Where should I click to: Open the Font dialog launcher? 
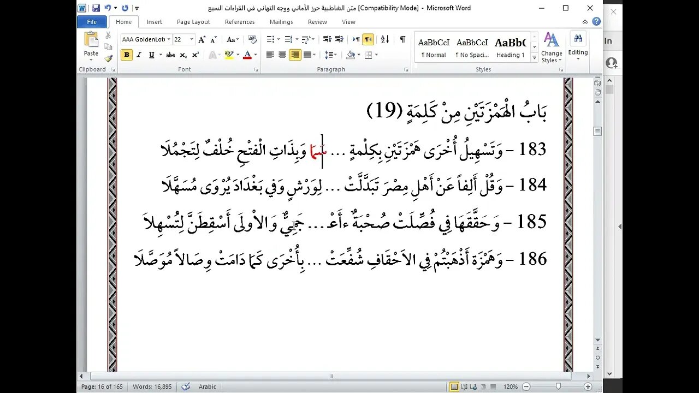256,70
